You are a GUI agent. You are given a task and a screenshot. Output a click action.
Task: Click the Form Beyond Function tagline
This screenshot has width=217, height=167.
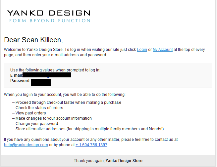[50, 21]
